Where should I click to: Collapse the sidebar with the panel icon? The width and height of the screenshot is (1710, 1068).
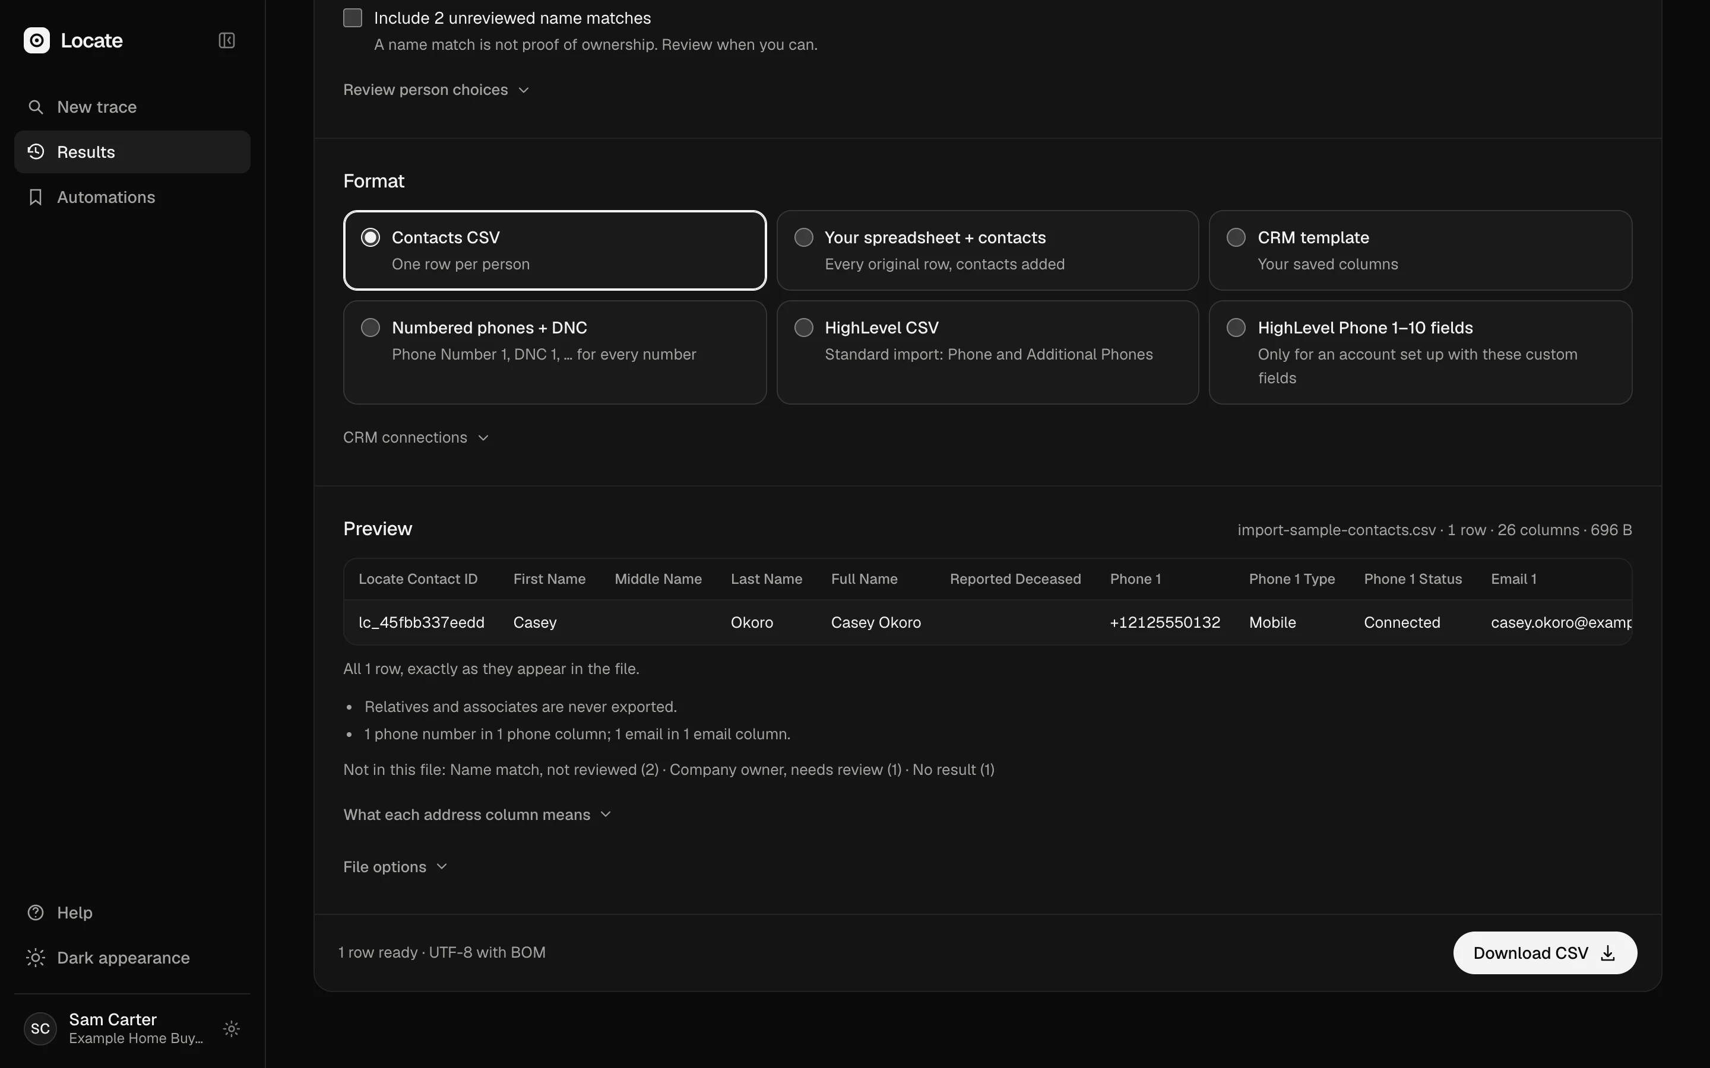click(227, 40)
